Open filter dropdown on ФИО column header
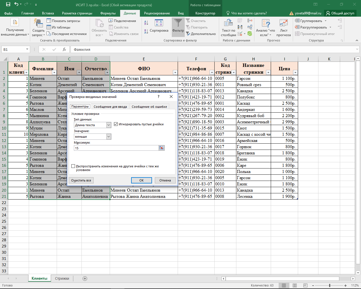 click(x=175, y=73)
